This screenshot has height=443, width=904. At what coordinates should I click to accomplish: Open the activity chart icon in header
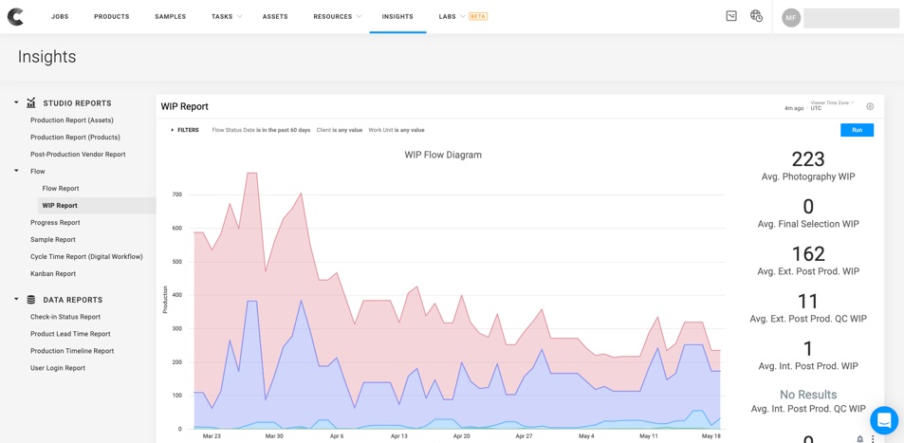pyautogui.click(x=731, y=16)
